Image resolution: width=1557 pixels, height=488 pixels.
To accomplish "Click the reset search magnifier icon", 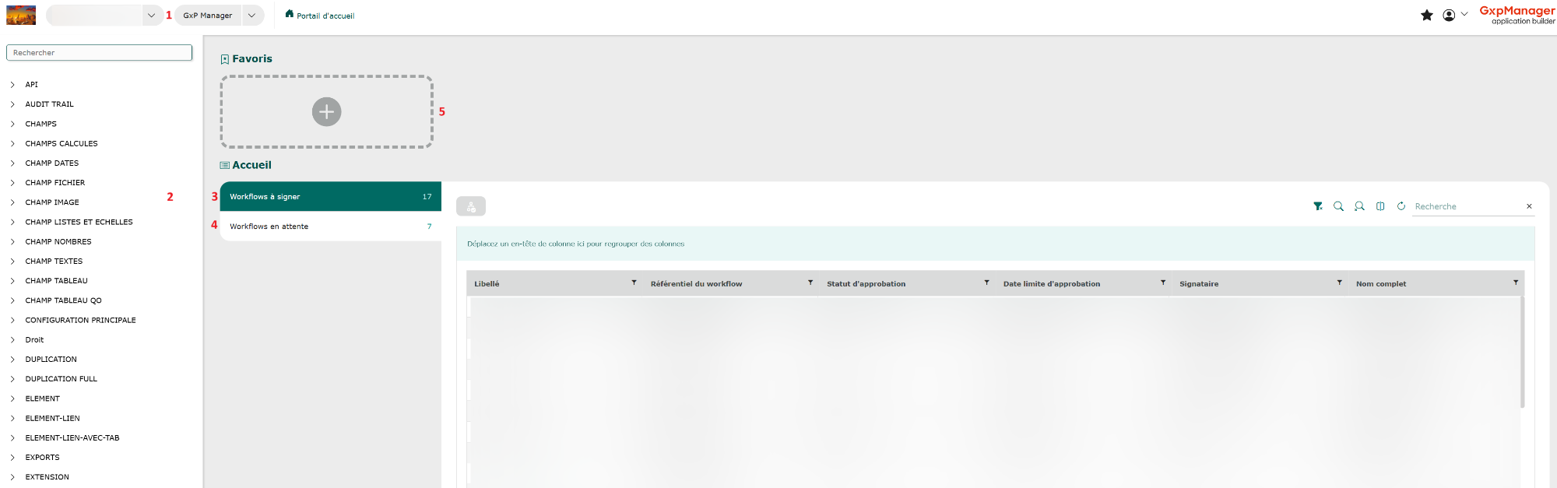I will 1359,206.
